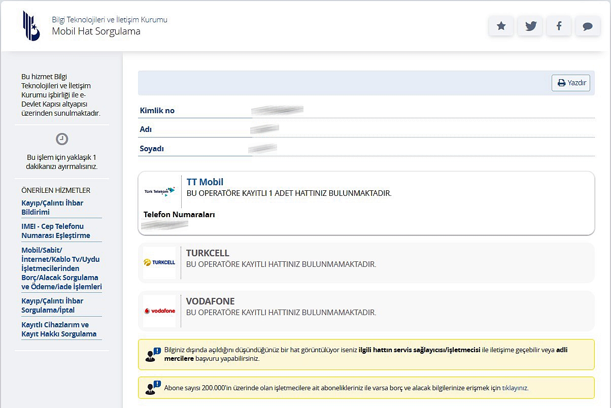This screenshot has width=611, height=408.
Task: Open Borç/Alacak Sorgulama ve Ödeme/İade İşlemleri link
Action: (x=61, y=268)
